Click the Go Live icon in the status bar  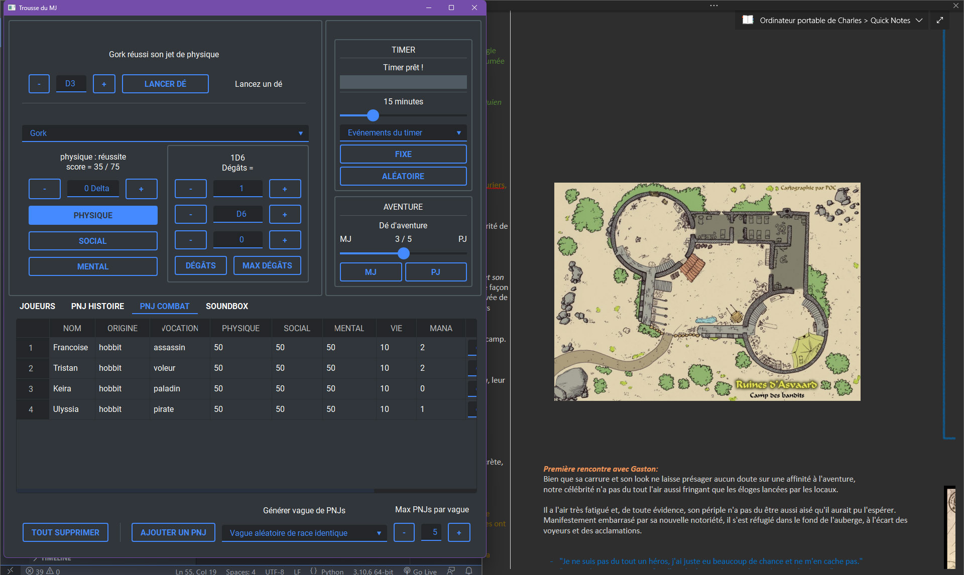[x=422, y=571]
